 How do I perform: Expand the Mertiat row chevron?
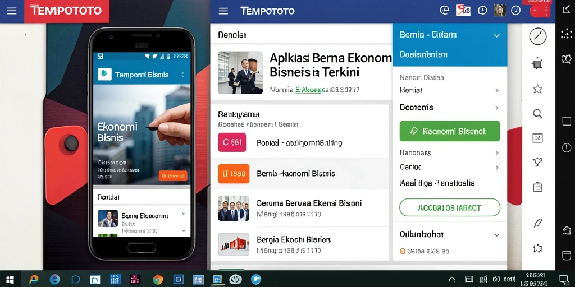497,90
